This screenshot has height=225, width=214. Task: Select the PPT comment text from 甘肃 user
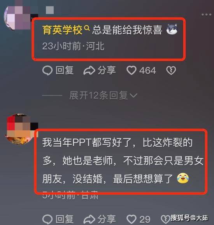point(123,161)
